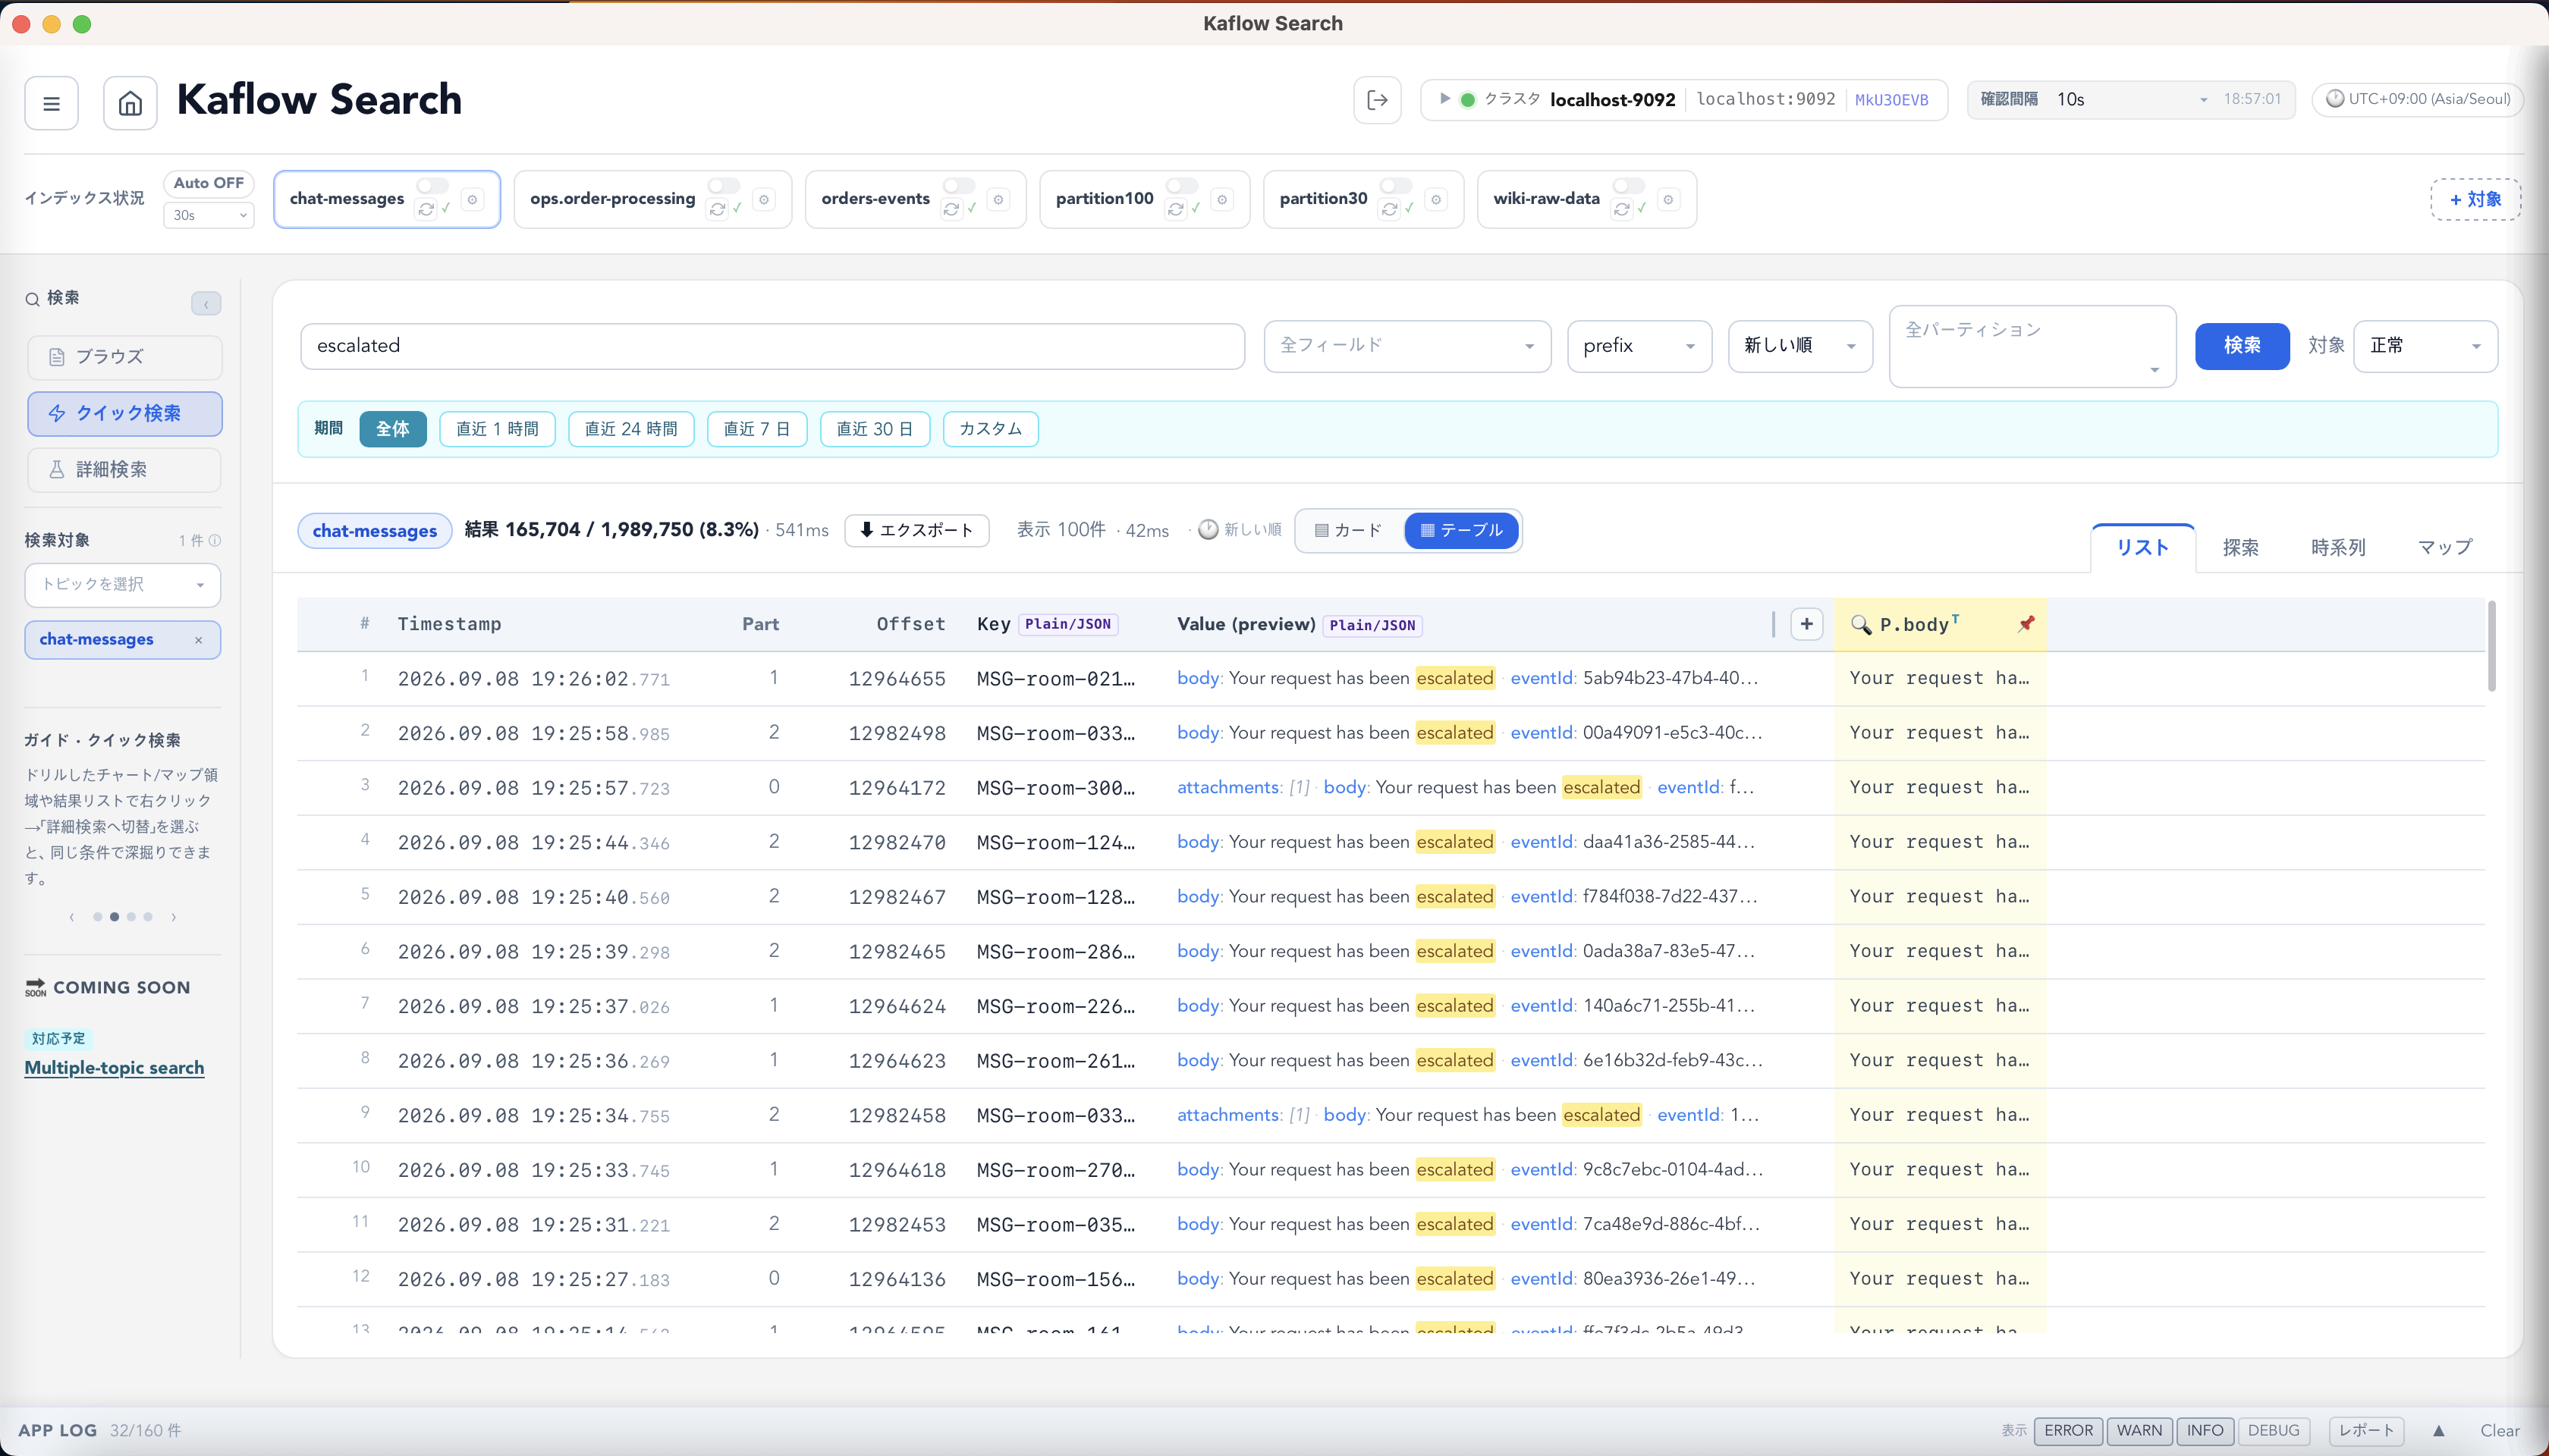This screenshot has width=2549, height=1456.
Task: Toggle partition30 auto index switch
Action: point(1397,186)
